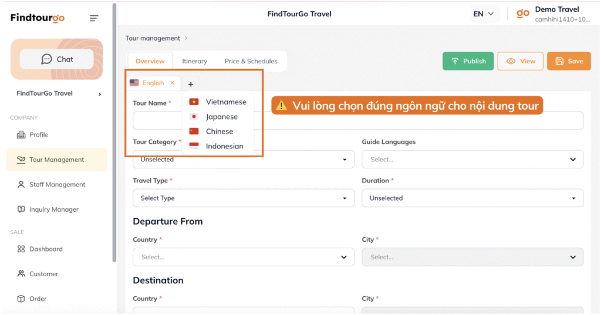
Task: Open the Chat button in sidebar
Action: point(57,59)
